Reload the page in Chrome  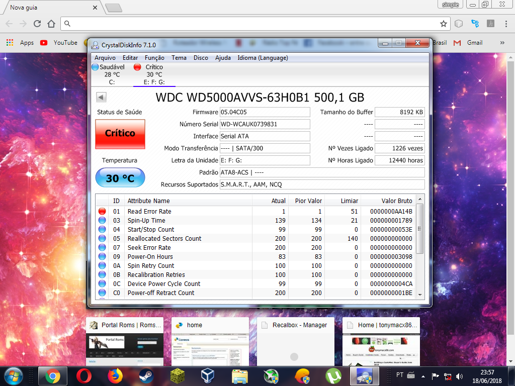(37, 24)
